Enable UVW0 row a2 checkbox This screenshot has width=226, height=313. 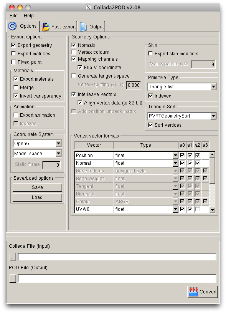198,209
